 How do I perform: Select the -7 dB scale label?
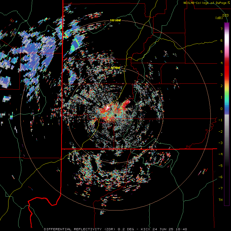220,188
